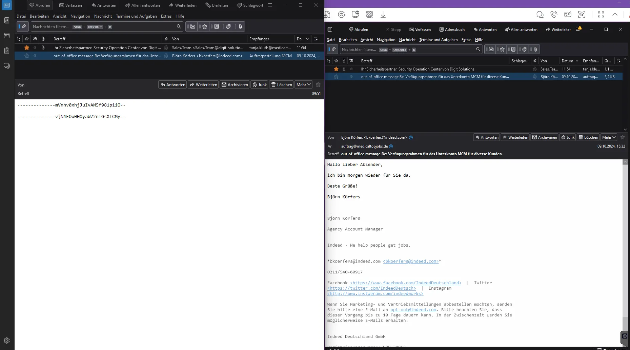The width and height of the screenshot is (630, 350).
Task: Click Löschen button in left message header
Action: coord(281,84)
